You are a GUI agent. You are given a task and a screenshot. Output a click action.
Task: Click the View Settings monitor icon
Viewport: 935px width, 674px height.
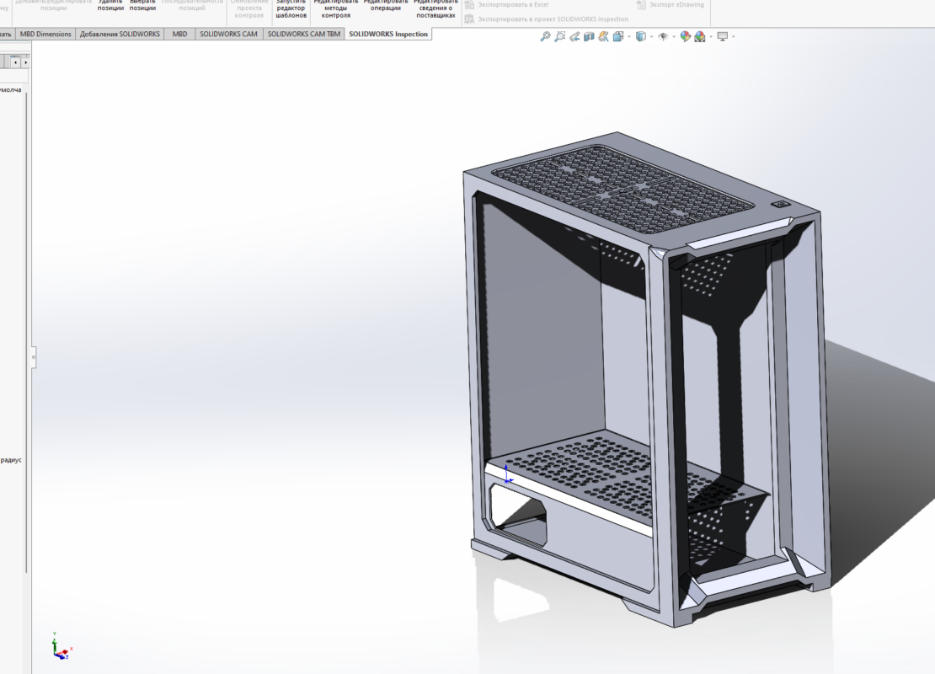[723, 36]
